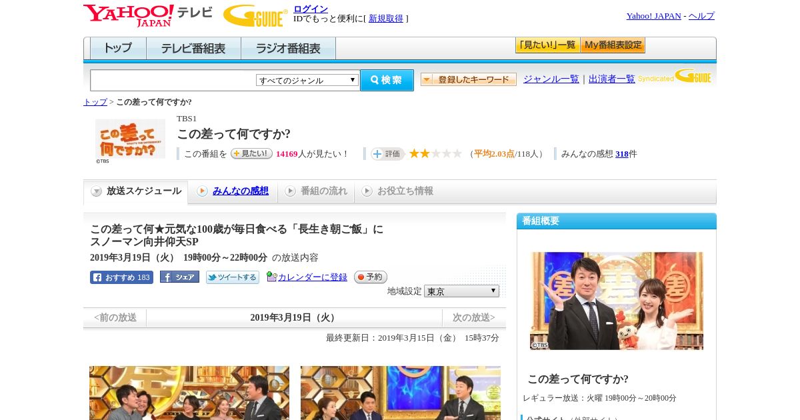This screenshot has height=420, width=800.
Task: Click the My番組表設定 button
Action: coord(613,45)
